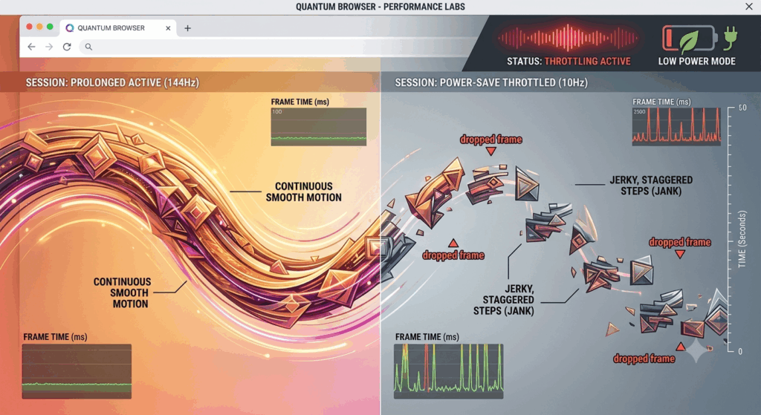The image size is (761, 415).
Task: Click the red throttling waveform indicator
Action: (567, 38)
